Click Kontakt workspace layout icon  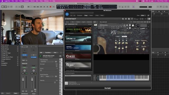129,19
